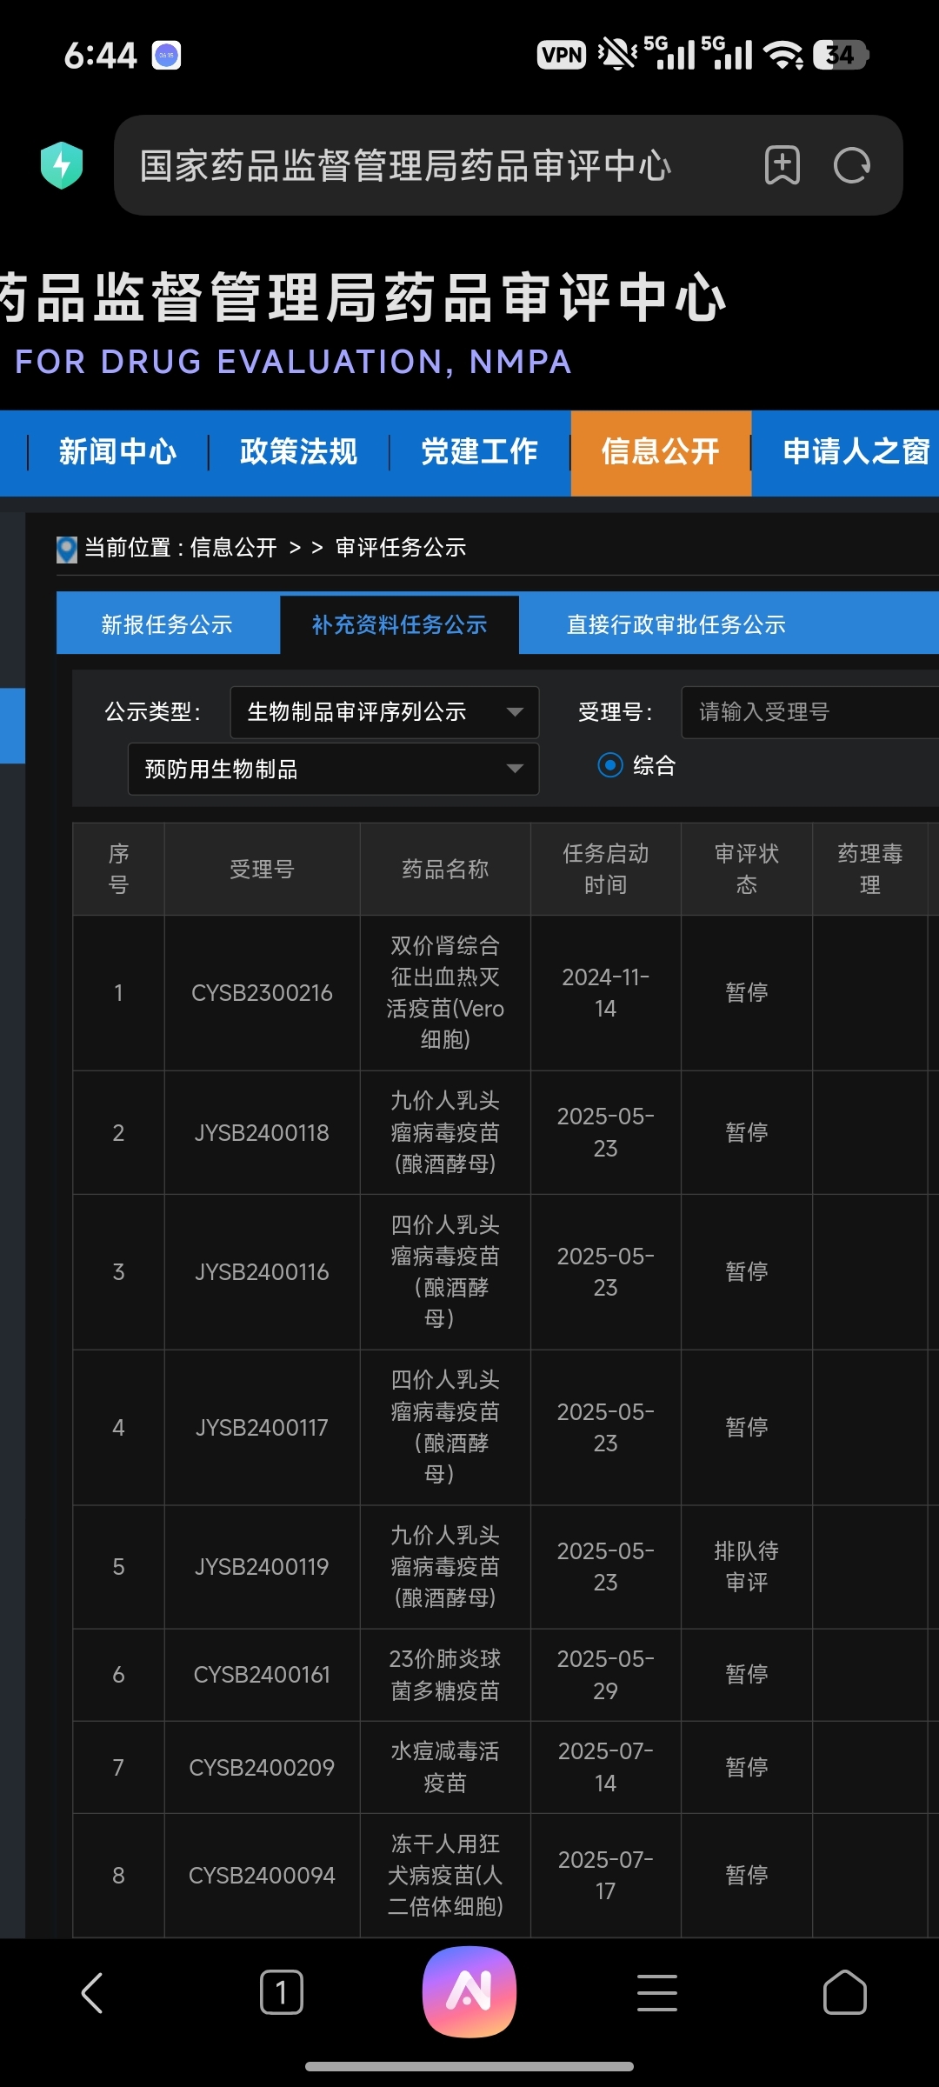Viewport: 939px width, 2087px height.
Task: Tap the green shield security icon
Action: 62,165
